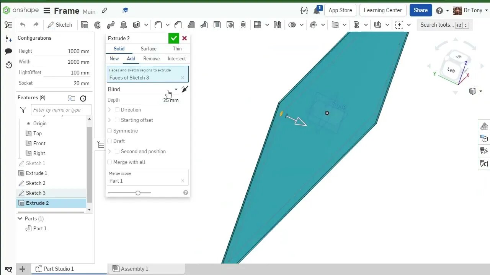
Task: Open the document link icon beside Main
Action: [x=105, y=11]
